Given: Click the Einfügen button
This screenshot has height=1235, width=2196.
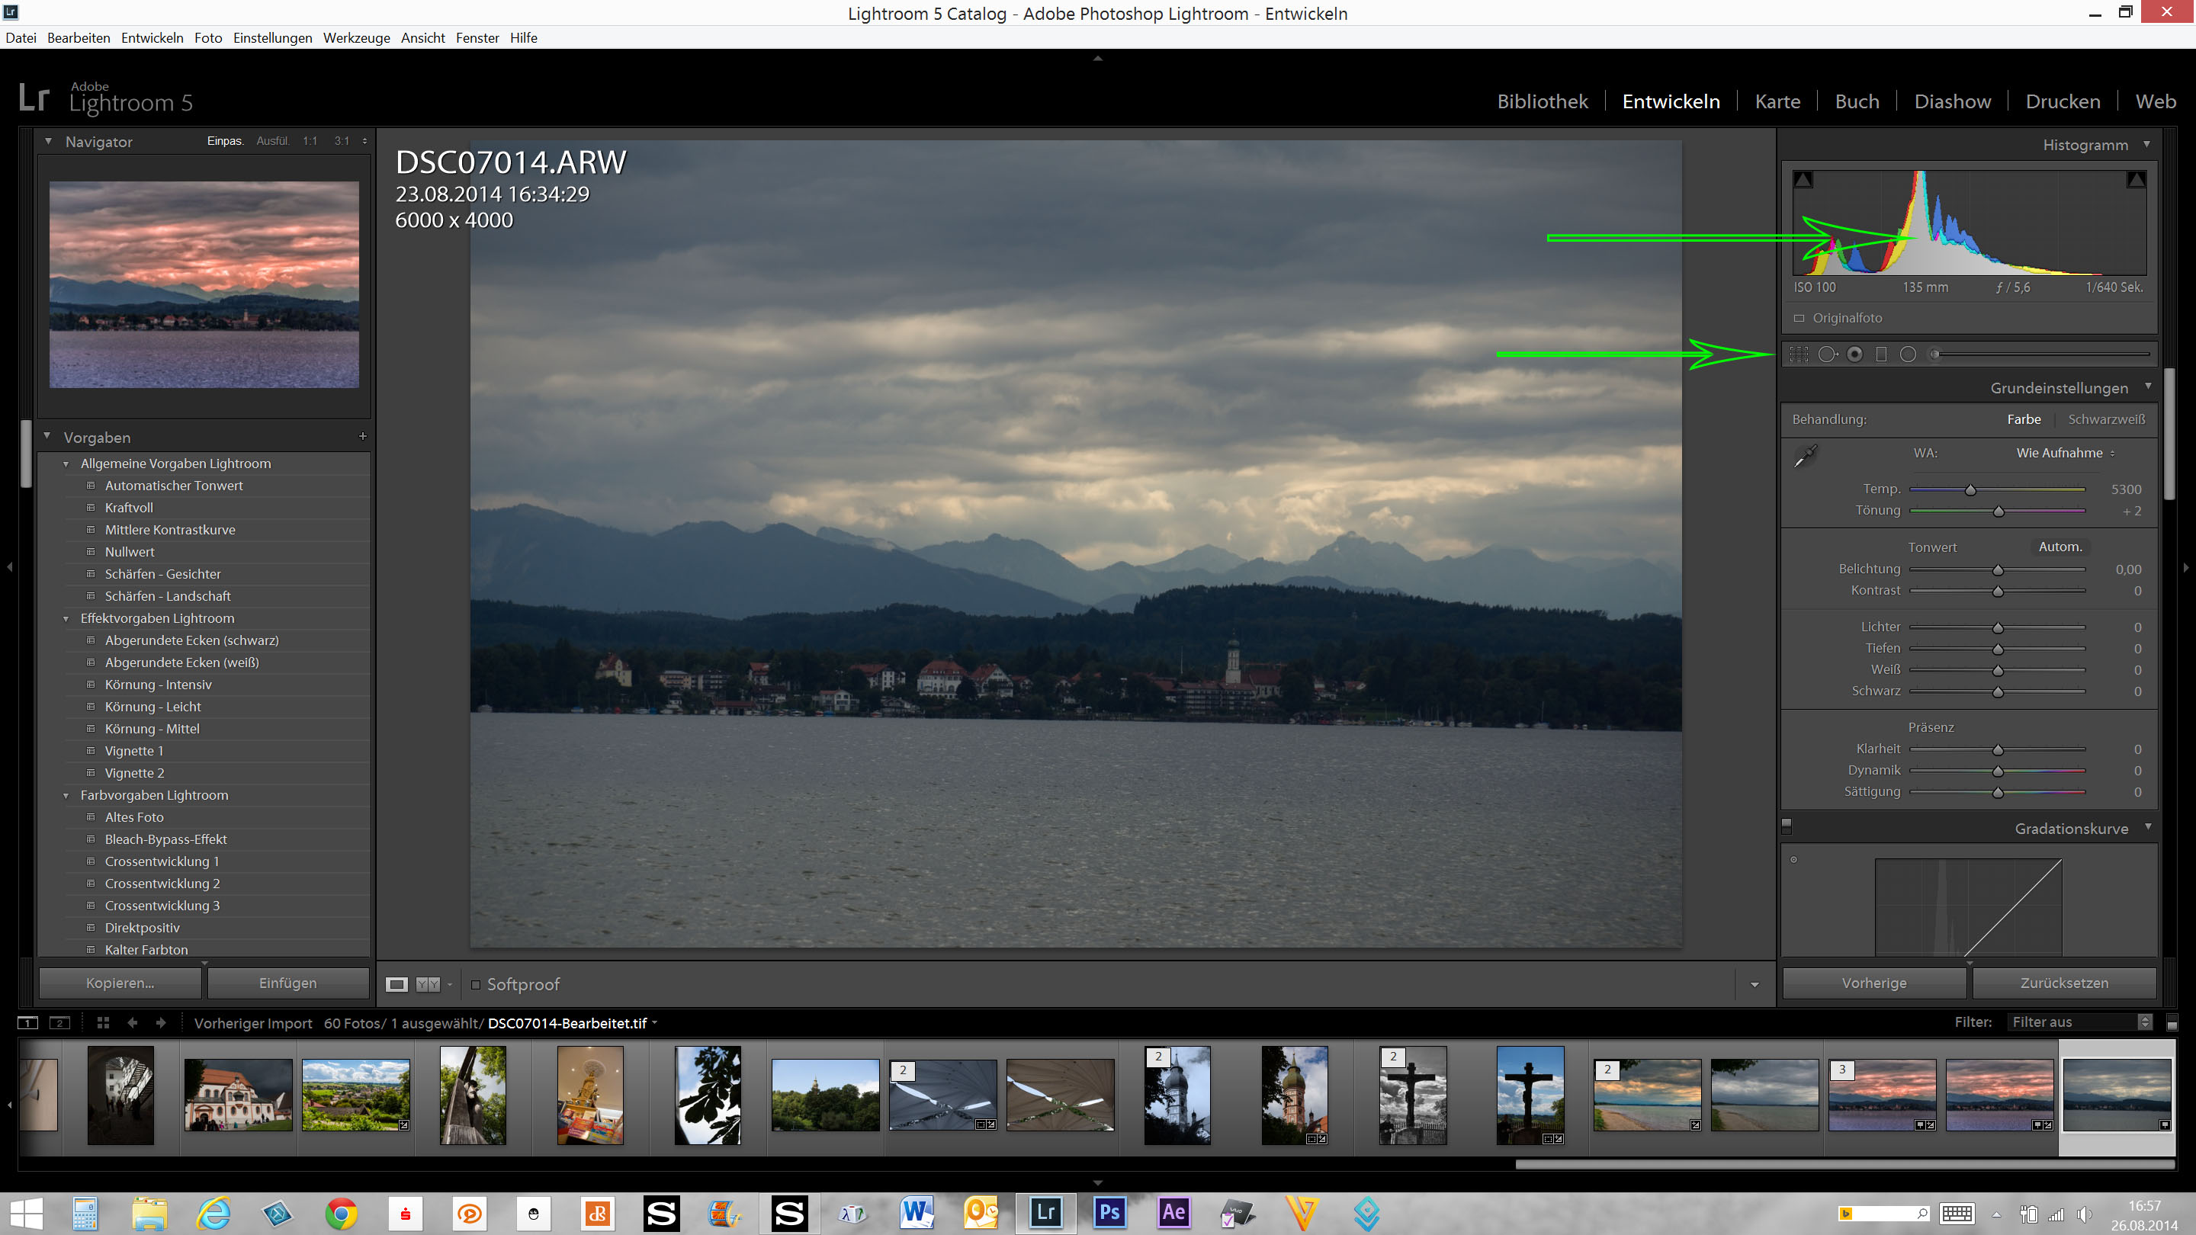Looking at the screenshot, I should [x=288, y=983].
